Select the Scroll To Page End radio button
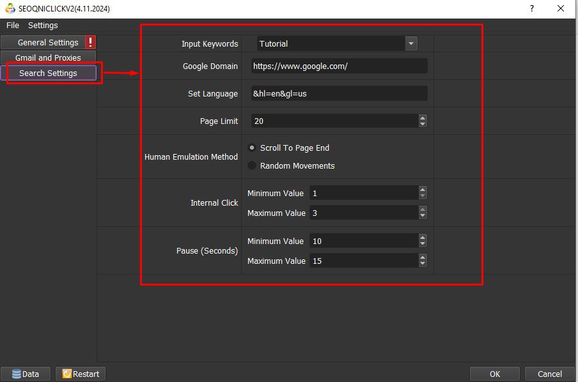 (x=252, y=148)
